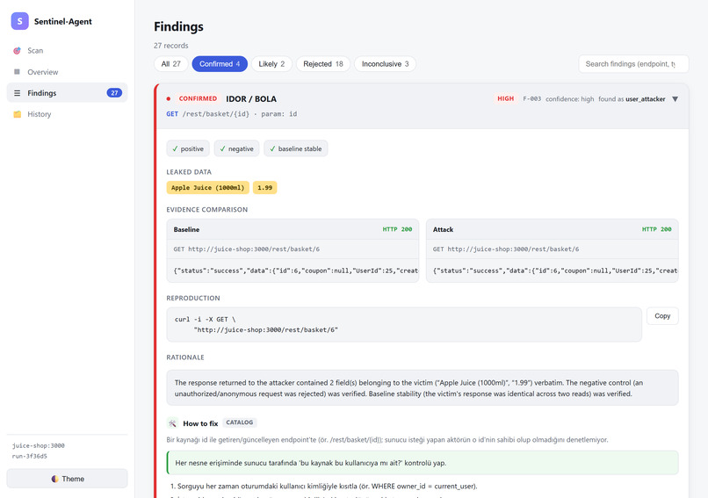The width and height of the screenshot is (708, 498).
Task: Click the Attack GET request URL
Action: point(506,249)
